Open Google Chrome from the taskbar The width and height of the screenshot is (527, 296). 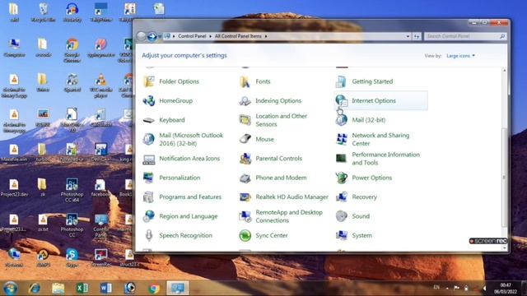(154, 288)
